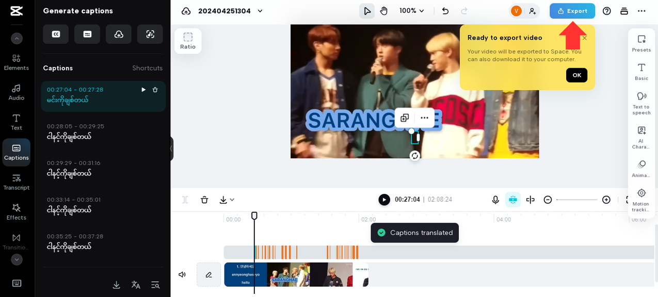
Task: Confirm the export popup with OK
Action: click(x=576, y=75)
